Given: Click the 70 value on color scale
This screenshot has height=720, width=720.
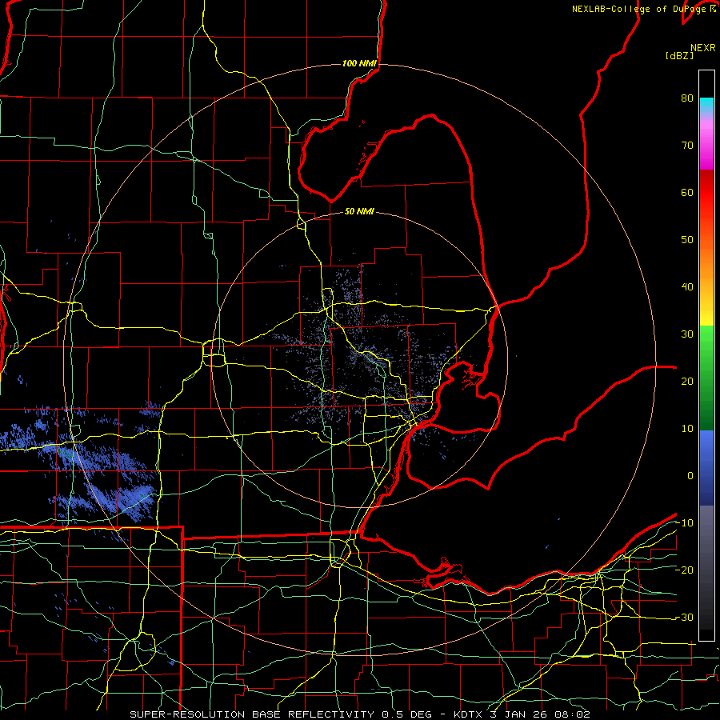Looking at the screenshot, I should 687,146.
